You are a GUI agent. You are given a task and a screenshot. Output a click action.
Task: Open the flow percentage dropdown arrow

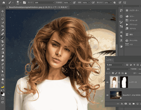[x=89, y=3]
